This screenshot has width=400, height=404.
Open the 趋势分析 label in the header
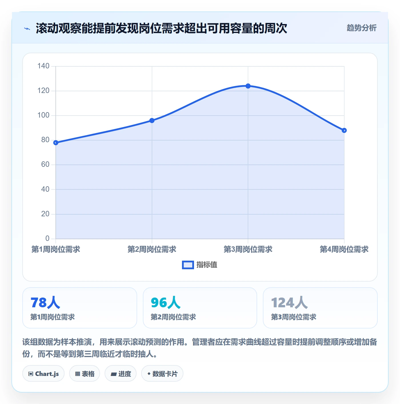tap(361, 28)
